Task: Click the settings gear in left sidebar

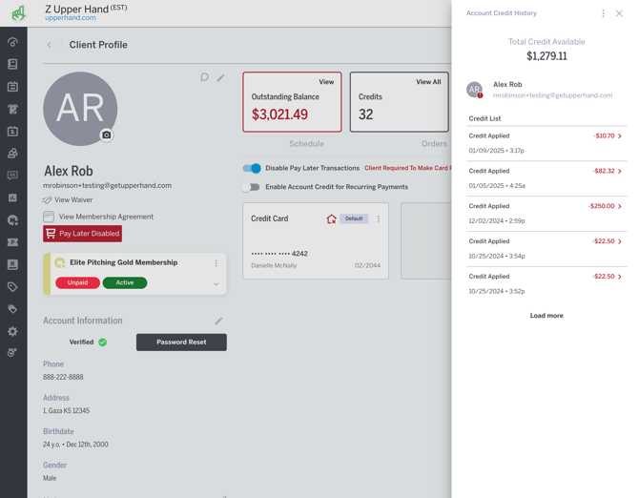Action: 12,331
